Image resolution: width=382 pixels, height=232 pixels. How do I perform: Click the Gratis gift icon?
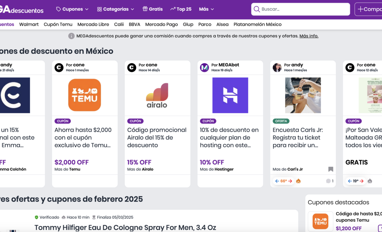[x=145, y=9]
